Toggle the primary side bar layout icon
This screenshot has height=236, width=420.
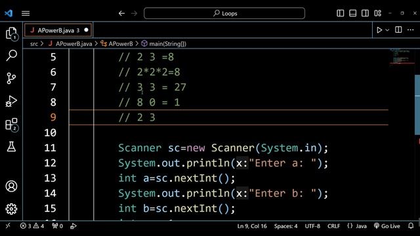point(340,13)
